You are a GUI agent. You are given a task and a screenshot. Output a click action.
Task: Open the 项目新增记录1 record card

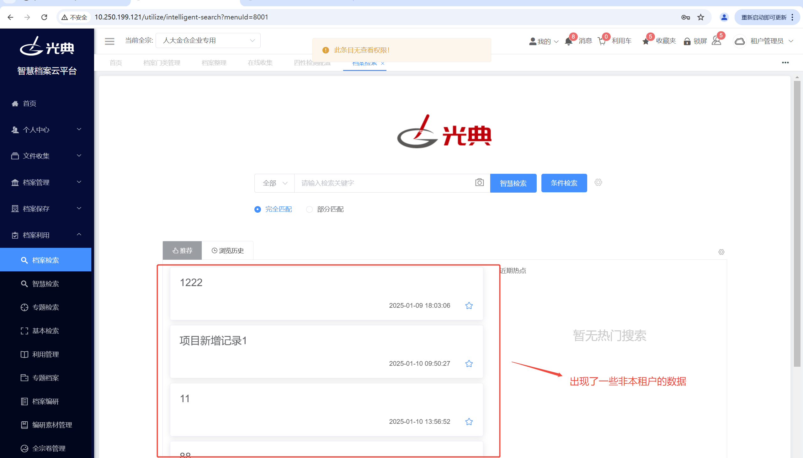[x=327, y=352]
